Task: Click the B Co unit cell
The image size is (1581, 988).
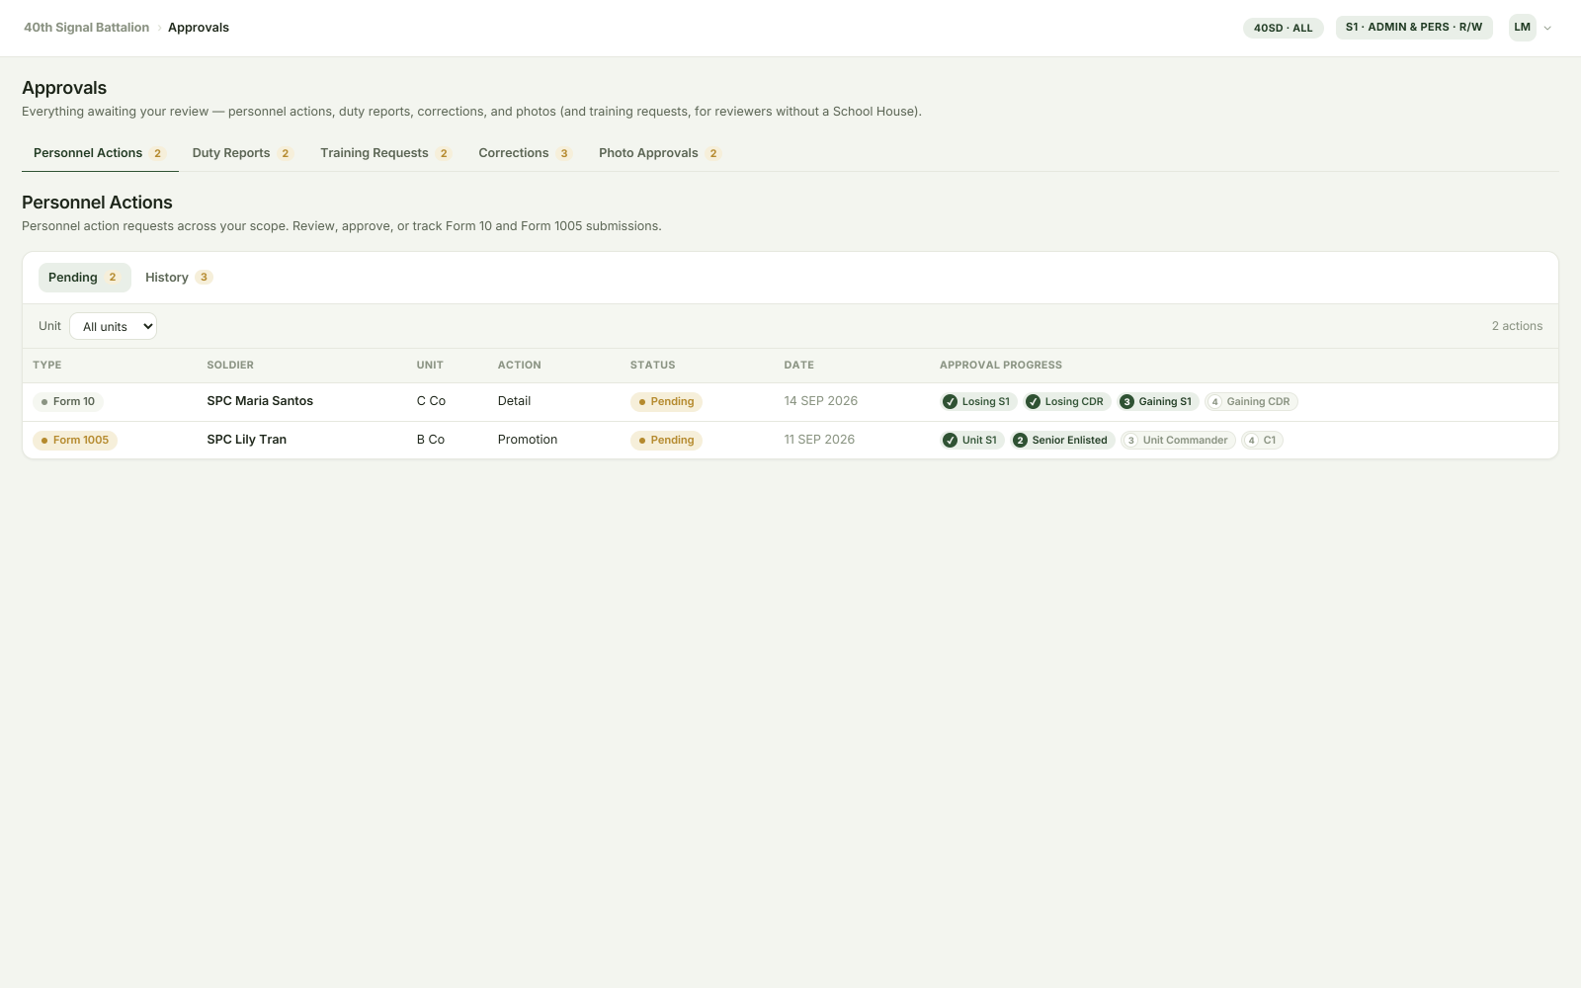Action: point(431,440)
